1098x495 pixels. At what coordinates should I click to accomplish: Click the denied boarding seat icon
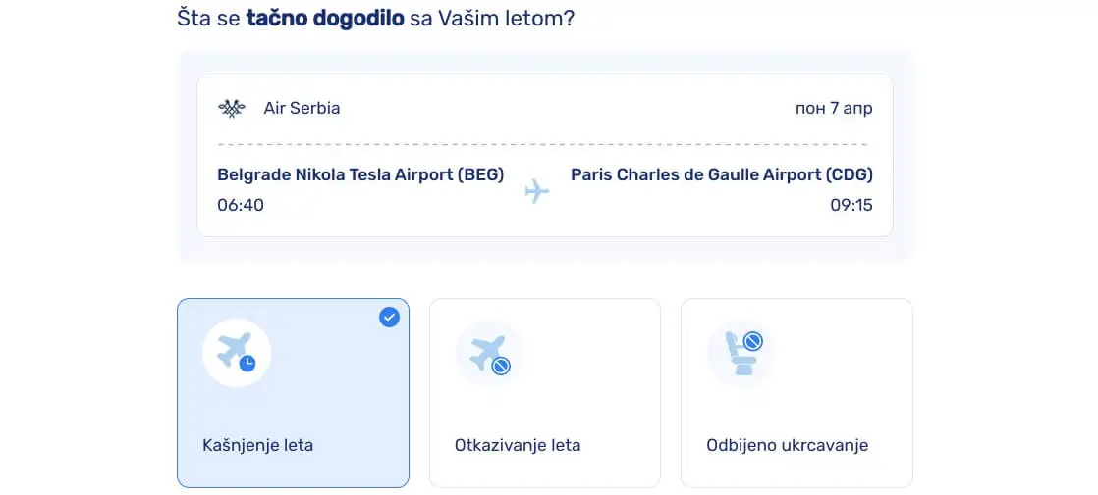[x=741, y=353]
